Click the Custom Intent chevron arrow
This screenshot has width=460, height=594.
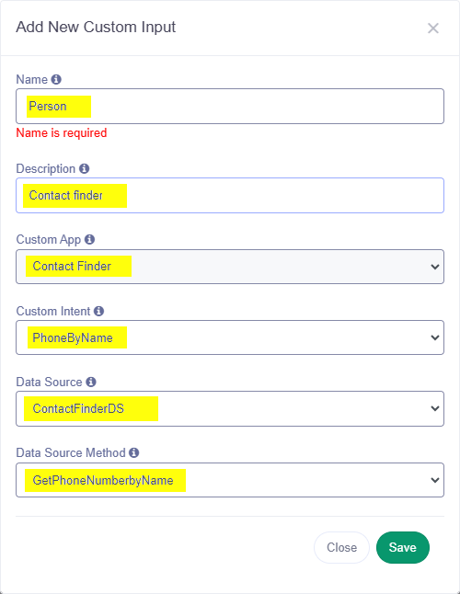pos(435,337)
